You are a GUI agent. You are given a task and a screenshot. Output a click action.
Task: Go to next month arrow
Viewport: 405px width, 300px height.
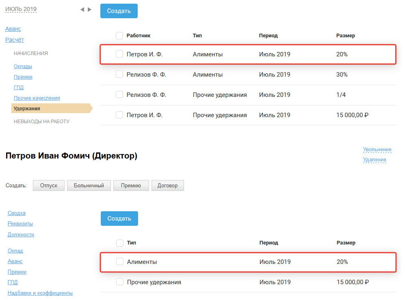pos(90,10)
